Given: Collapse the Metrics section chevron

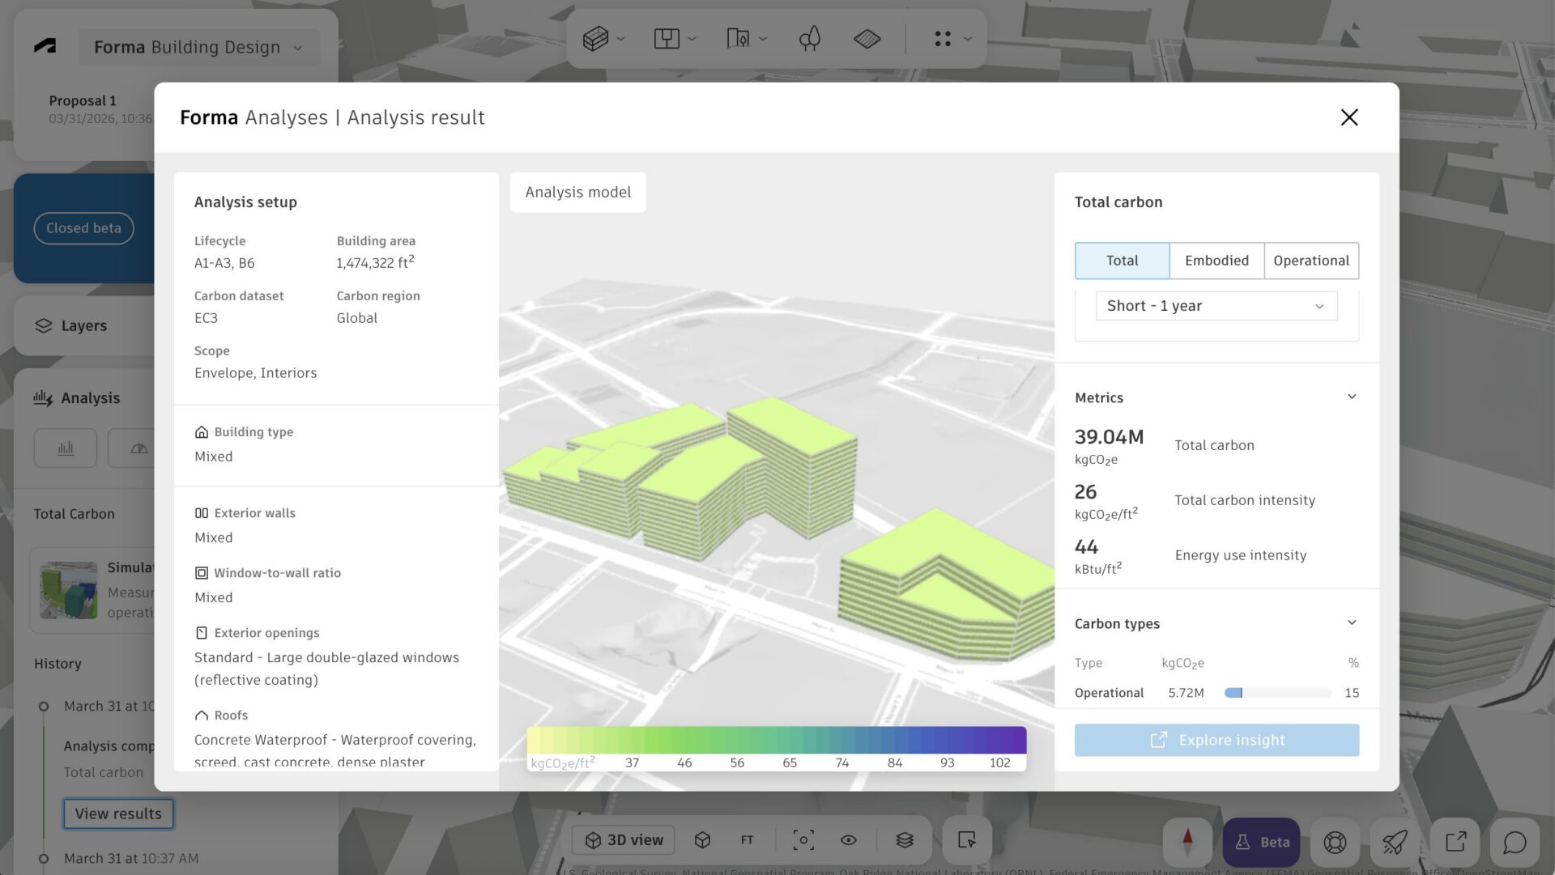Looking at the screenshot, I should pyautogui.click(x=1351, y=397).
